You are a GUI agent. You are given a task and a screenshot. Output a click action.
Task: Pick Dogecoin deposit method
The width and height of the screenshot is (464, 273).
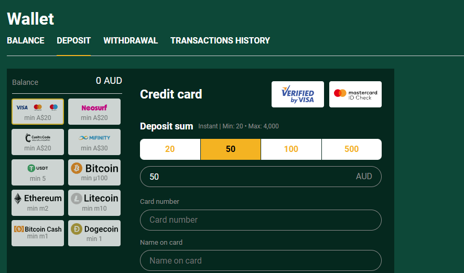(94, 233)
